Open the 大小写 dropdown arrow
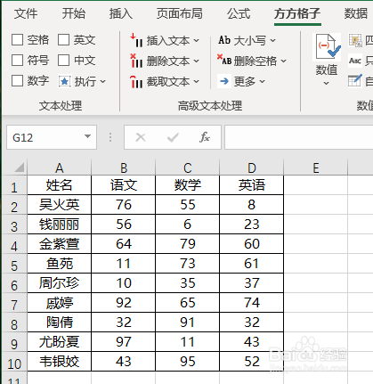Image resolution: width=373 pixels, height=384 pixels. 272,40
